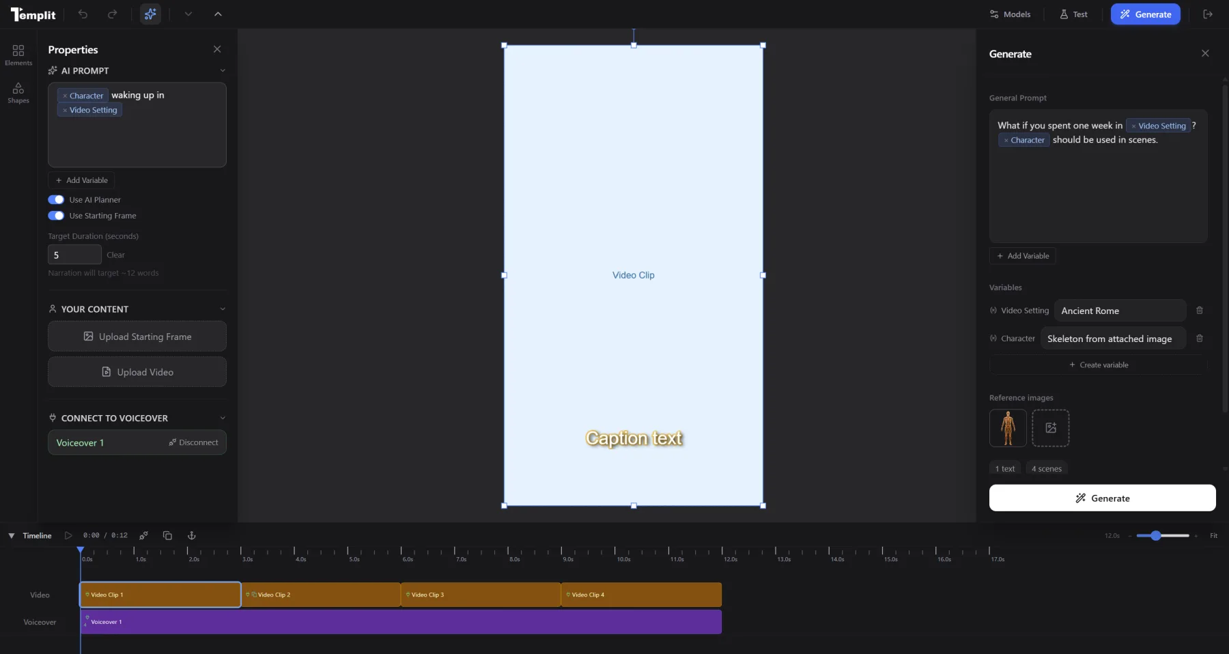Click the blue Generate button in top bar
The height and width of the screenshot is (654, 1229).
(1145, 14)
